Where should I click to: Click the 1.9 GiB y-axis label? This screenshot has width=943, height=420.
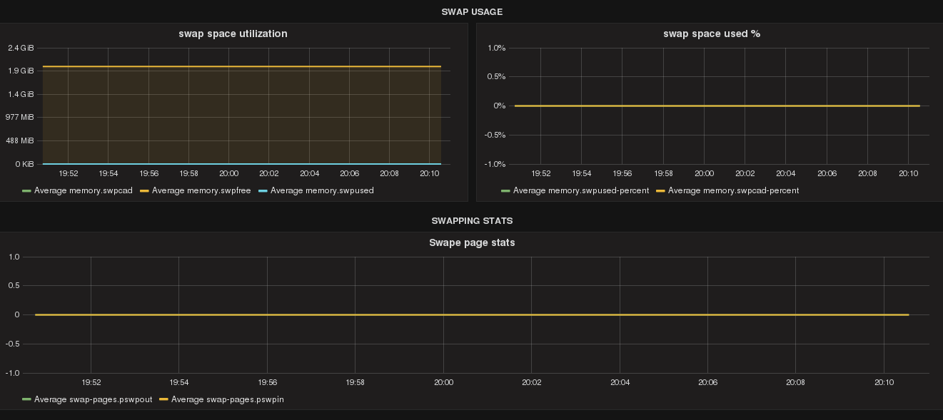tap(21, 71)
